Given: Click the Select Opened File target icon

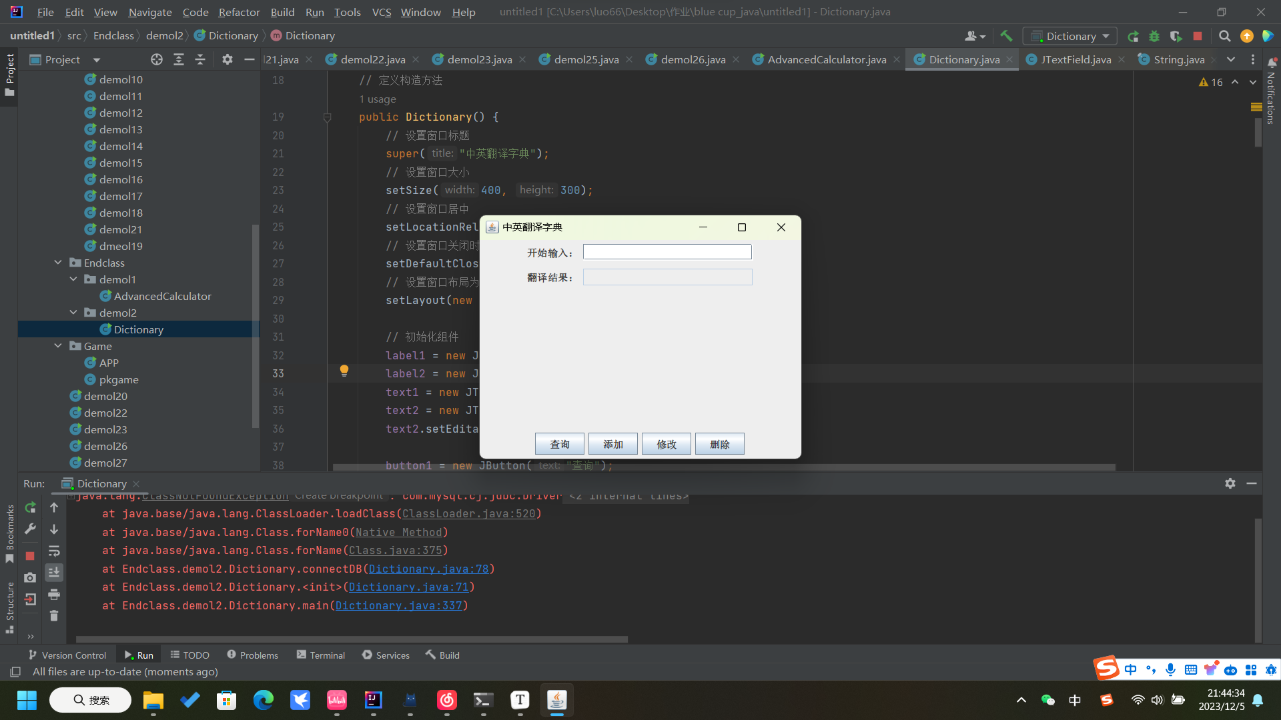Looking at the screenshot, I should pyautogui.click(x=157, y=59).
